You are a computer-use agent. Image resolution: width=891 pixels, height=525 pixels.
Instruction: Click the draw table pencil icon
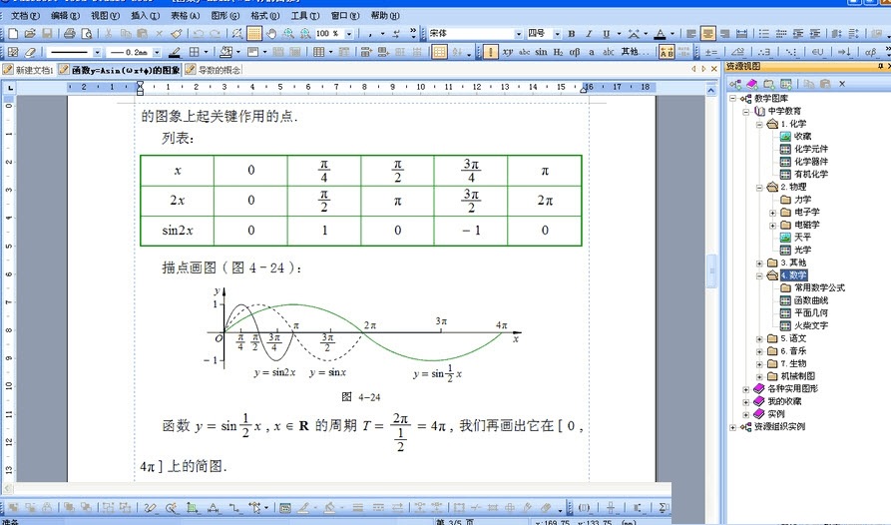coord(14,52)
